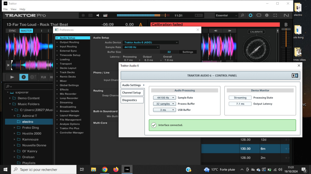Click the REC button in Traktor header
This screenshot has width=311, height=174.
coord(198,15)
